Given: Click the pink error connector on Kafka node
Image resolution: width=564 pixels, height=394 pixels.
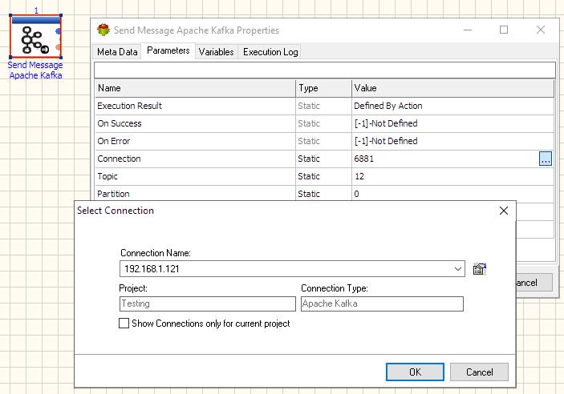Looking at the screenshot, I should [59, 47].
